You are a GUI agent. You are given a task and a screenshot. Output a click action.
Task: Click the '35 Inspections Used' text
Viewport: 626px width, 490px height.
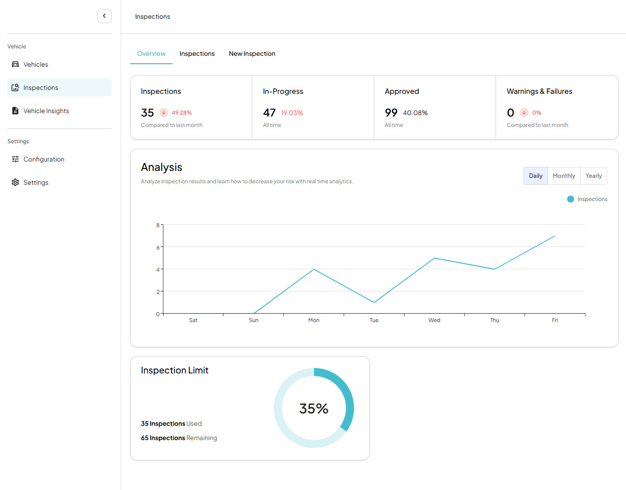(x=171, y=424)
